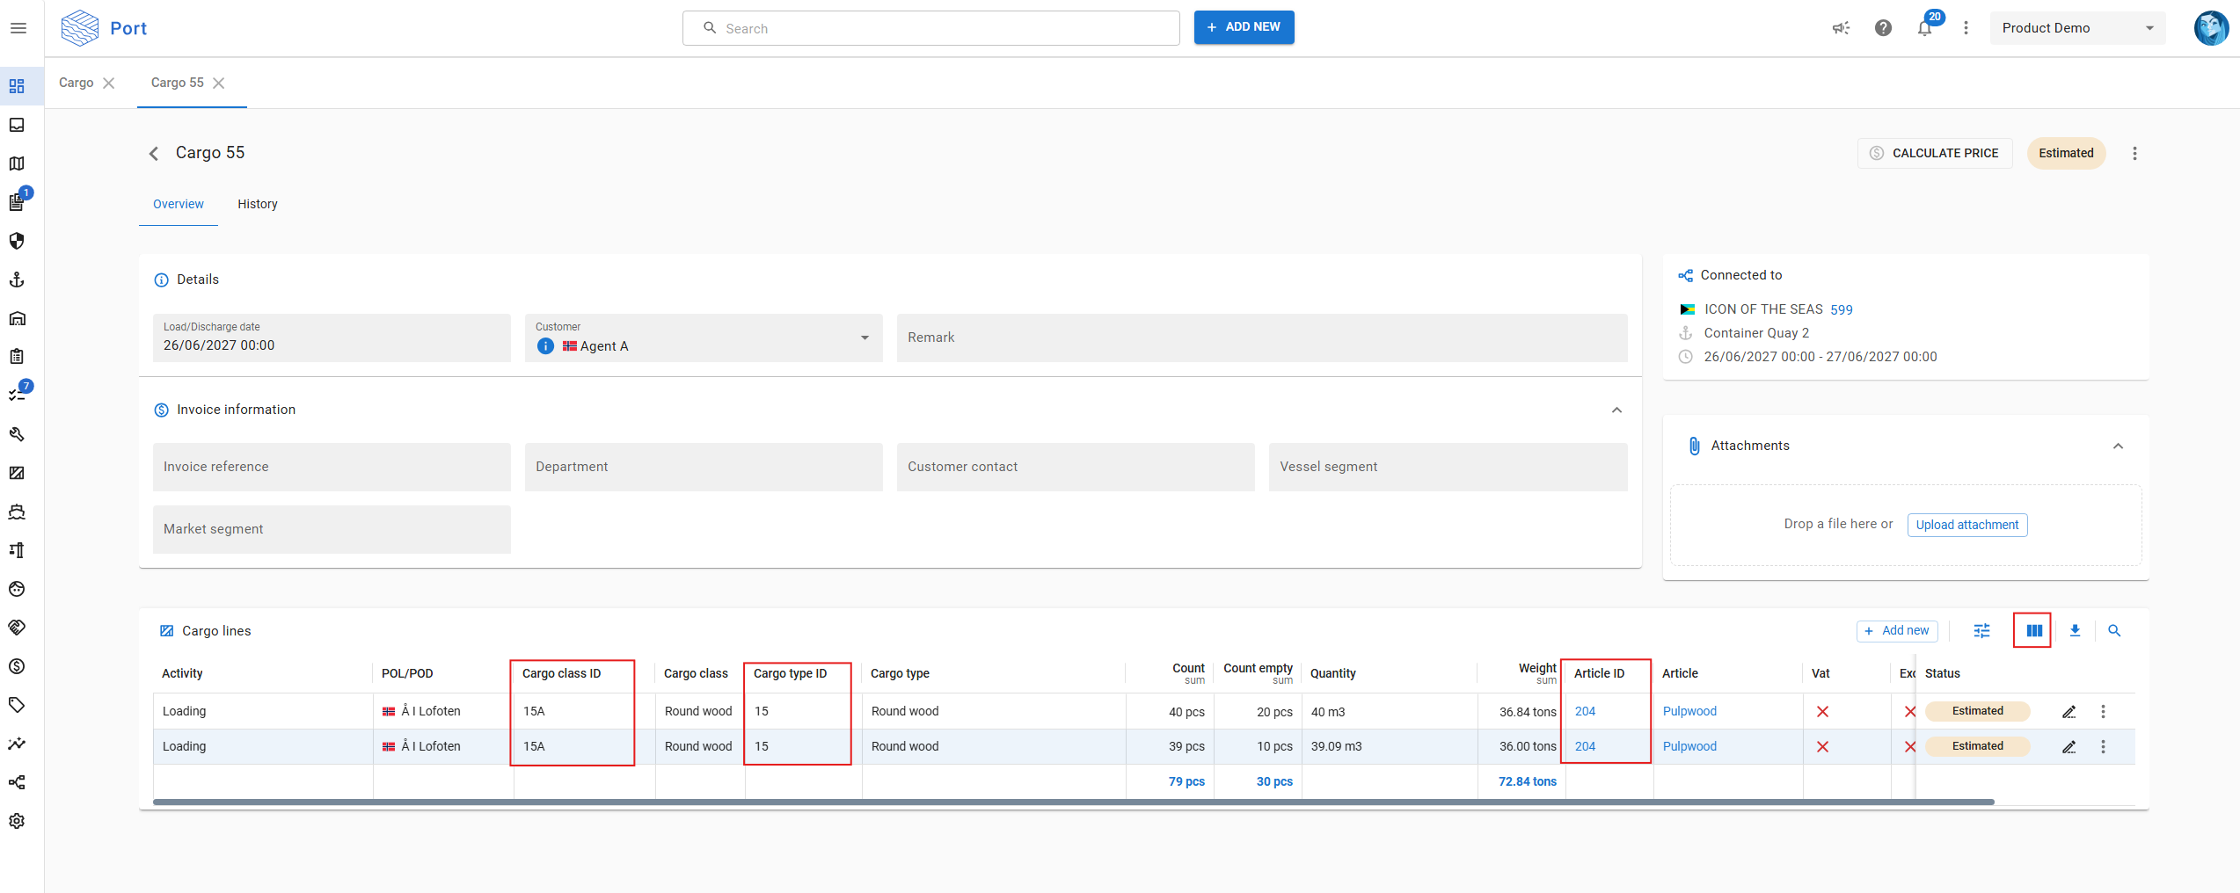Click the customer info icon beside Agent A
The image size is (2240, 893).
point(545,346)
